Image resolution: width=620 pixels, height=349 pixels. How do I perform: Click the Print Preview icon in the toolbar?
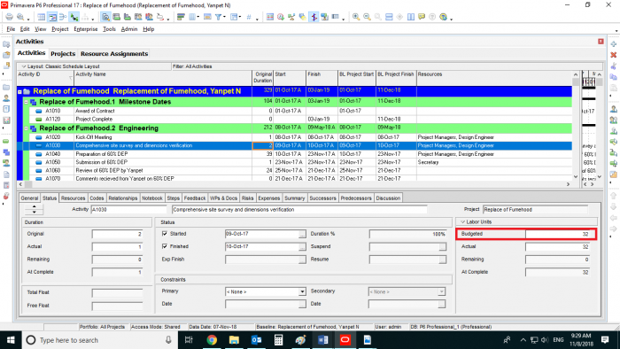coord(19,17)
